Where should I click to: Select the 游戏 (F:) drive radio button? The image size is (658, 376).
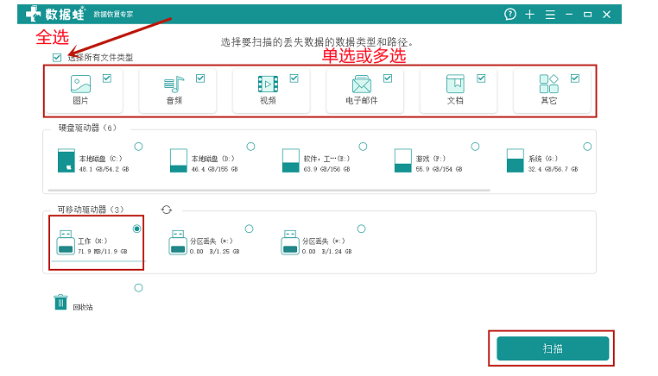click(475, 147)
